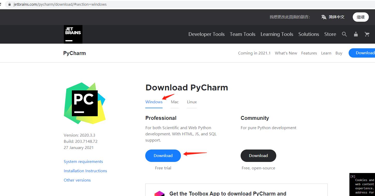The width and height of the screenshot is (375, 196).
Task: Switch to the Mac tab
Action: 175,102
